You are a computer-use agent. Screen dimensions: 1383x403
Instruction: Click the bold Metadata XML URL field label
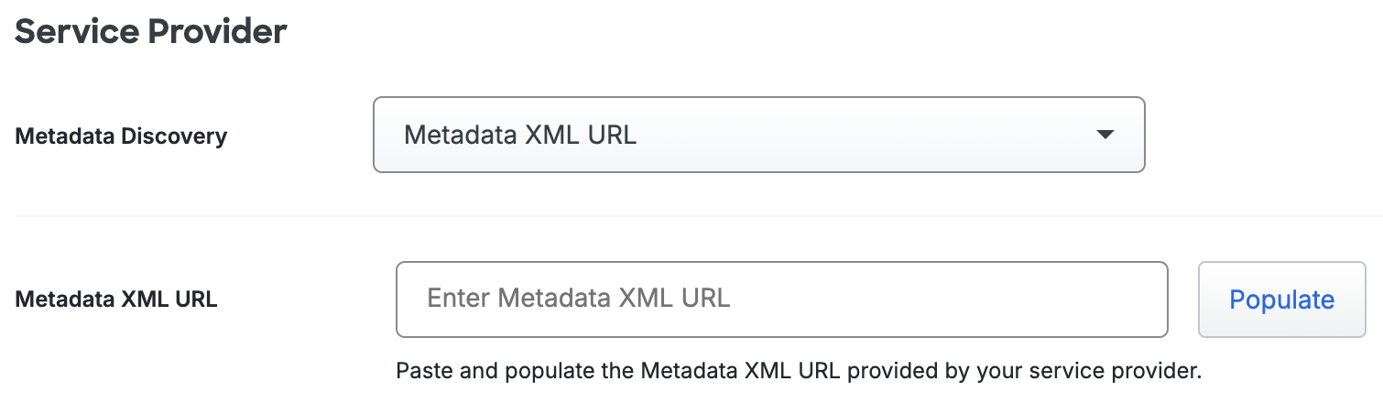(x=116, y=300)
